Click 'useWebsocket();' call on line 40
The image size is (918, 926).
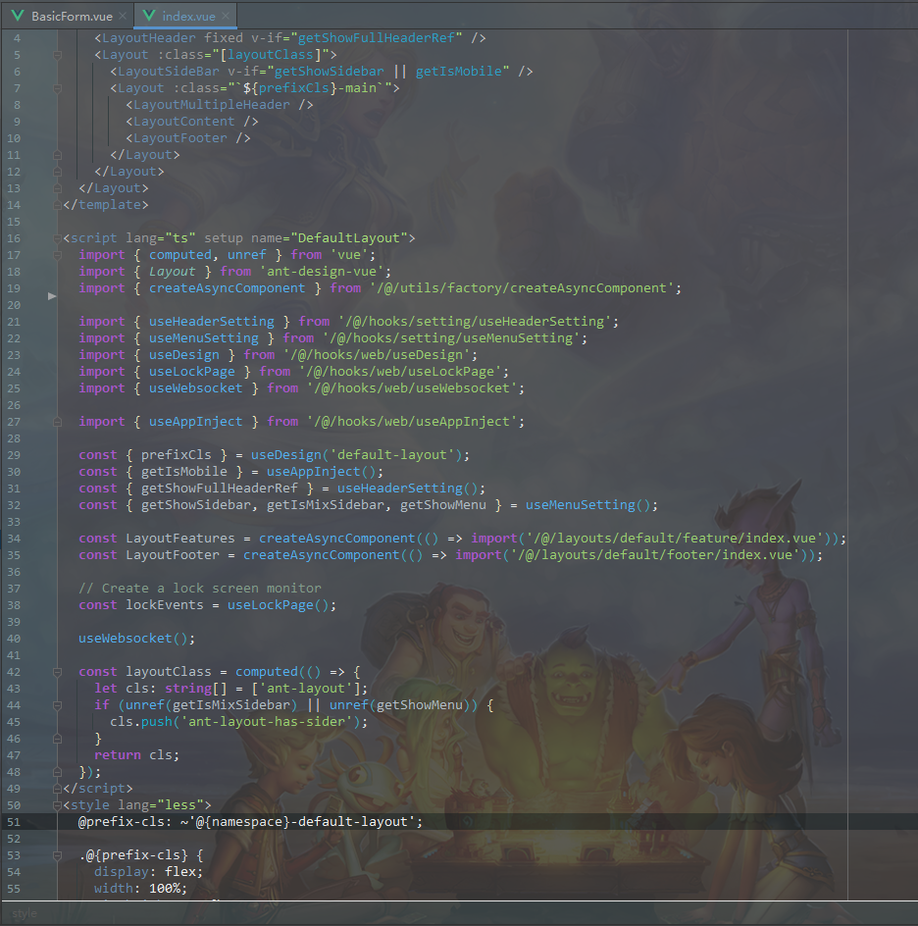[x=136, y=639]
